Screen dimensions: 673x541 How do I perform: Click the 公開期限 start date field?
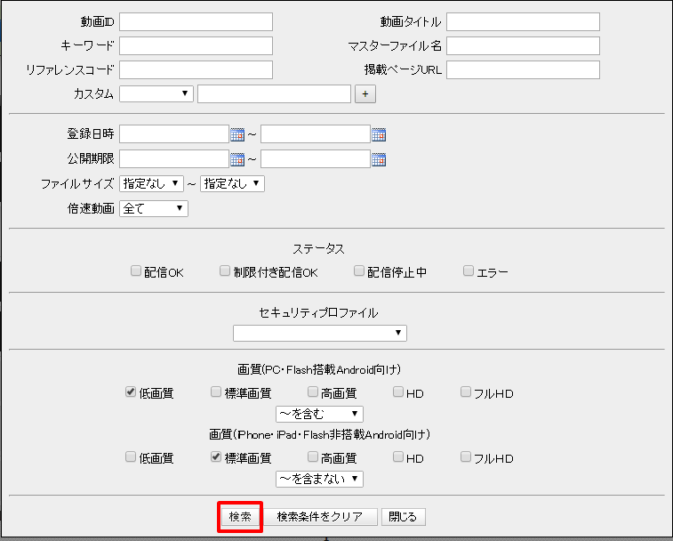pyautogui.click(x=174, y=159)
